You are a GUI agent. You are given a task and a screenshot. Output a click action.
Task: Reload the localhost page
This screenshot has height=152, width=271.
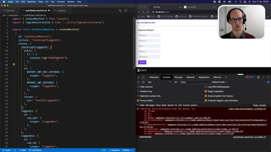tap(148, 12)
